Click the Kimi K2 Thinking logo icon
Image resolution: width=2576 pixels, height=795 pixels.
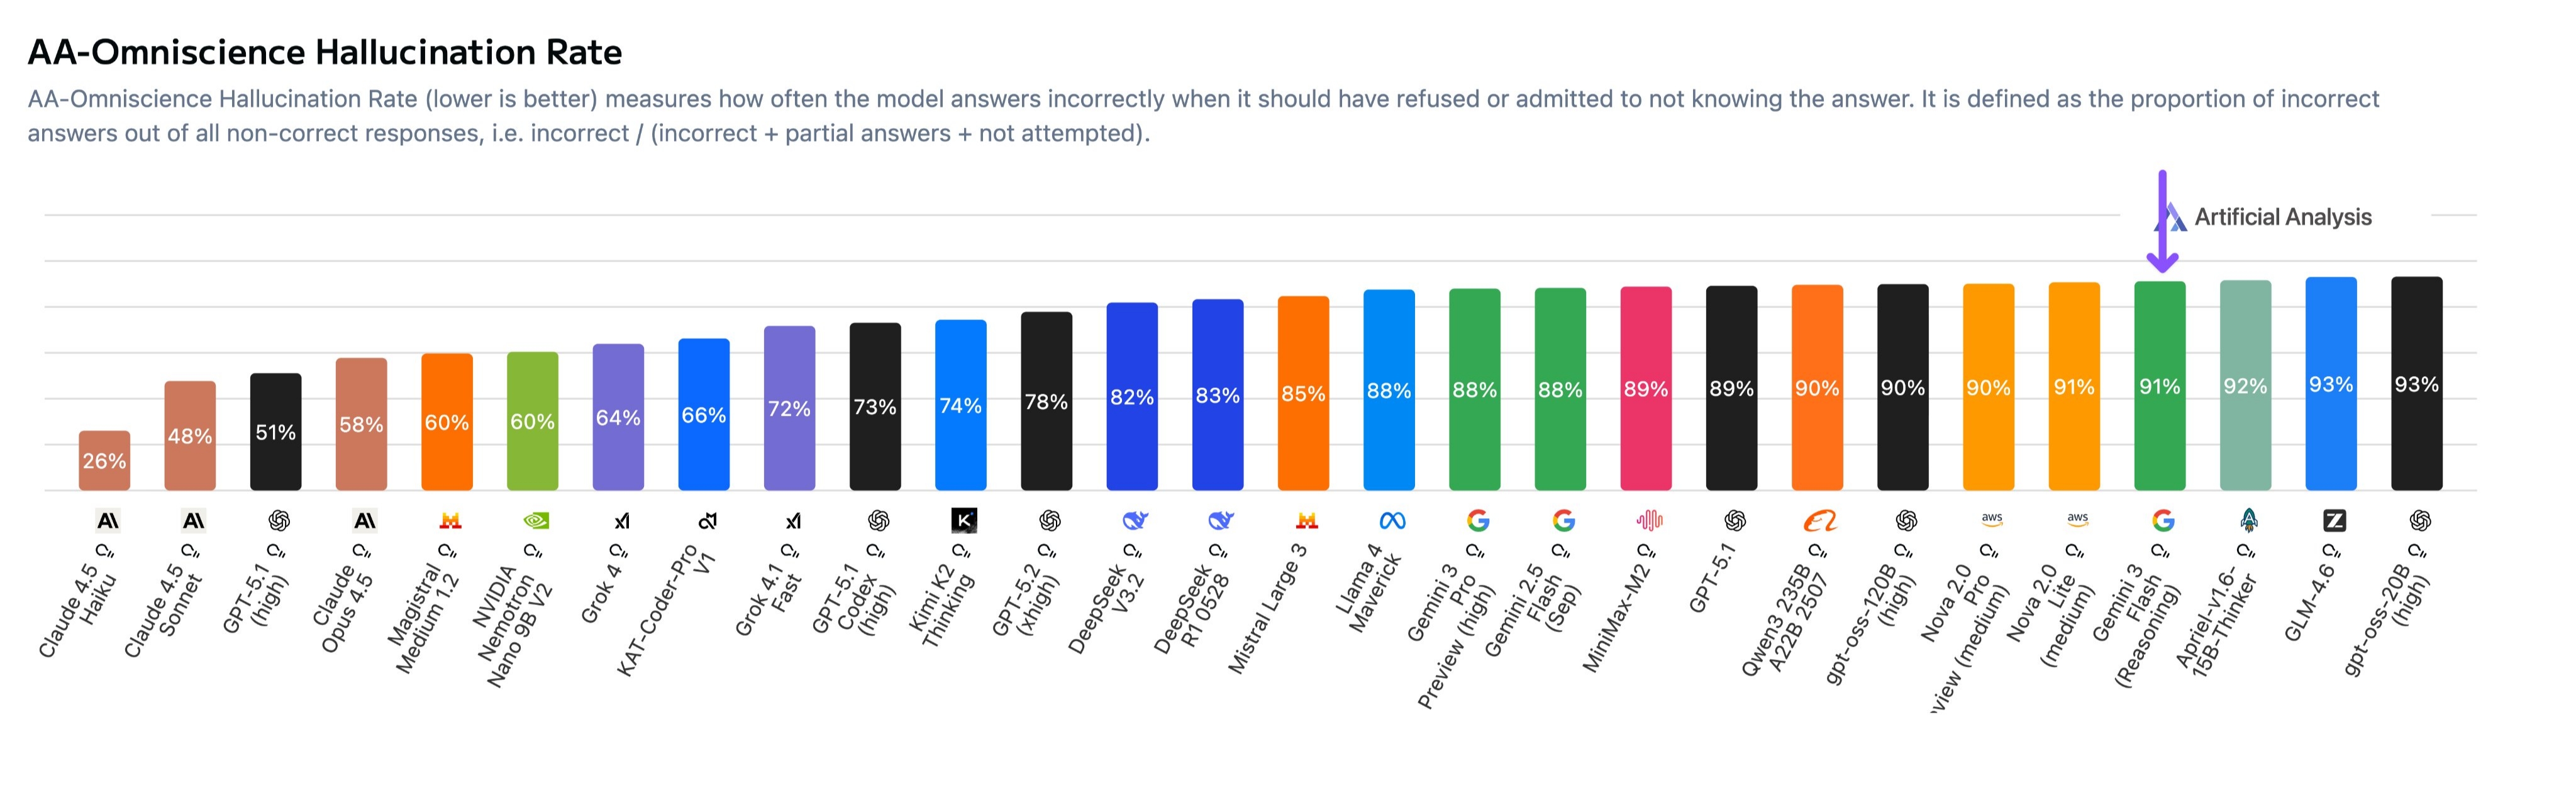(x=963, y=520)
